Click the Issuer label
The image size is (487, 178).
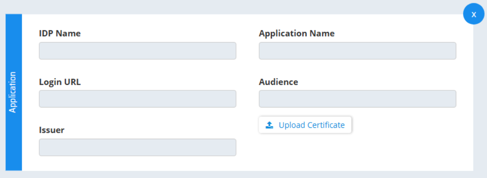click(51, 130)
